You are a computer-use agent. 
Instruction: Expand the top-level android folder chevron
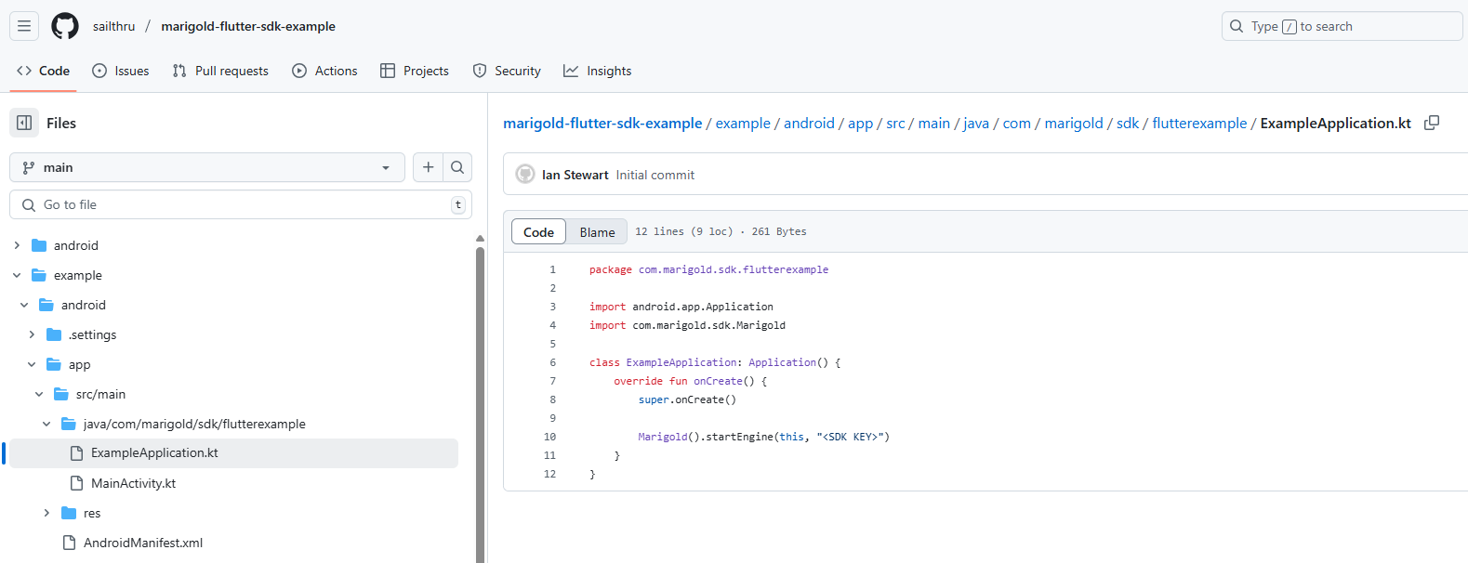pyautogui.click(x=17, y=245)
